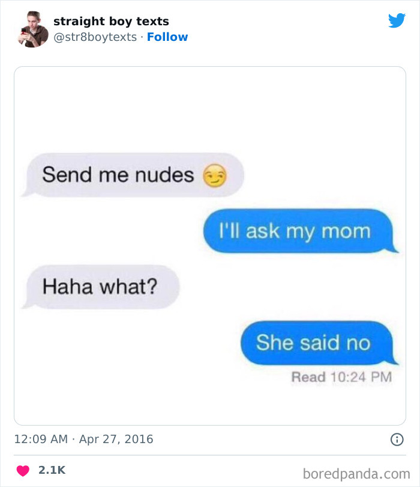This screenshot has height=487, width=420.
Task: Open the display name 'straight boy texts'
Action: [x=111, y=21]
